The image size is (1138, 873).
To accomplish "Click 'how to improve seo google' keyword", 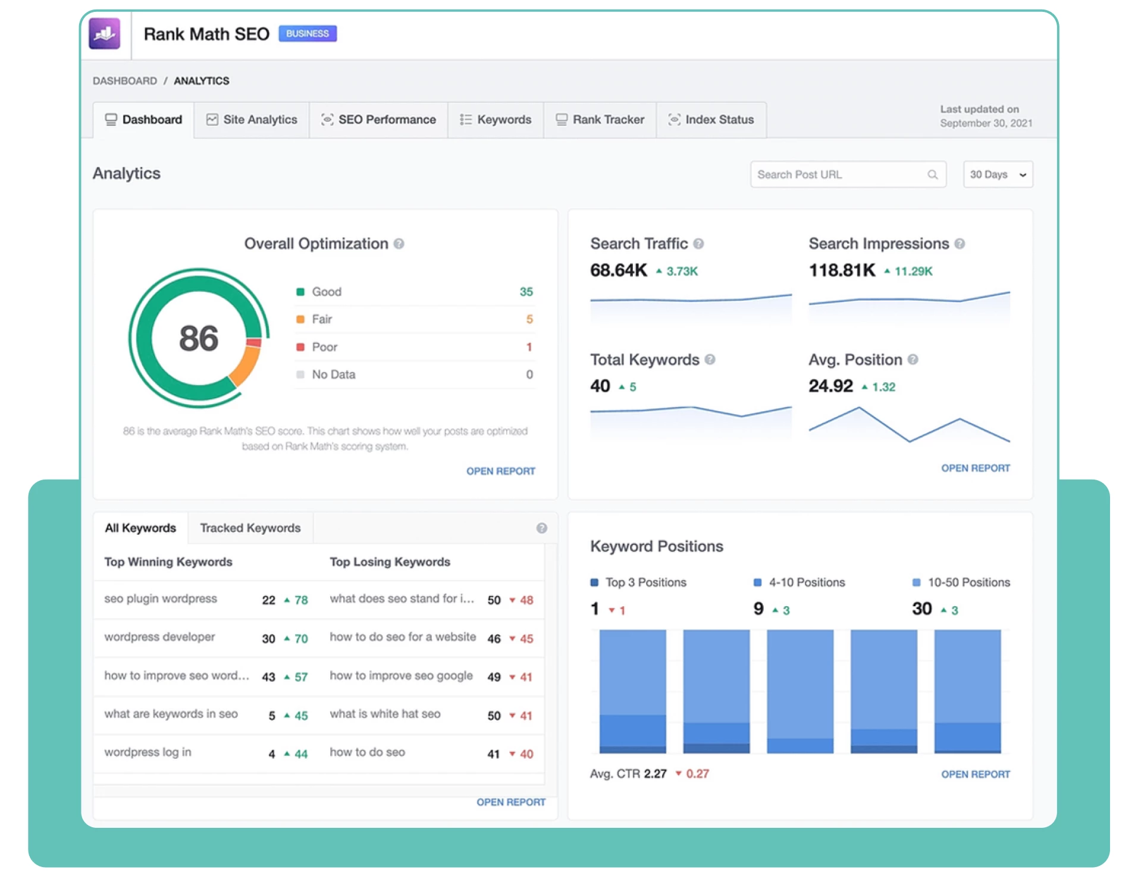I will [402, 676].
